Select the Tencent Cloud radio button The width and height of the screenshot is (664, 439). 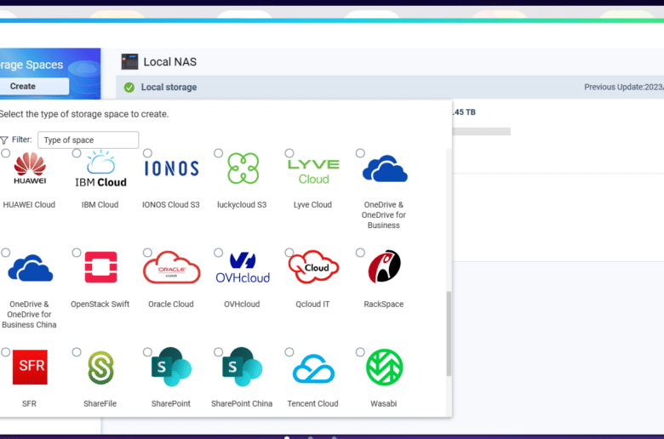point(289,352)
